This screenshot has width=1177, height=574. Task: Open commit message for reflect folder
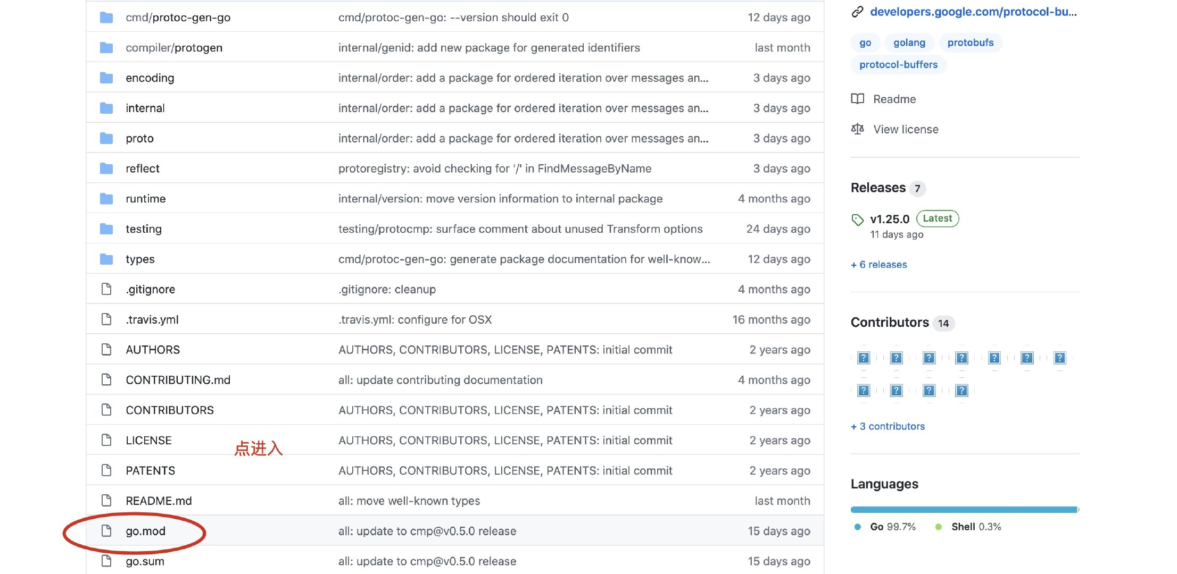point(494,168)
